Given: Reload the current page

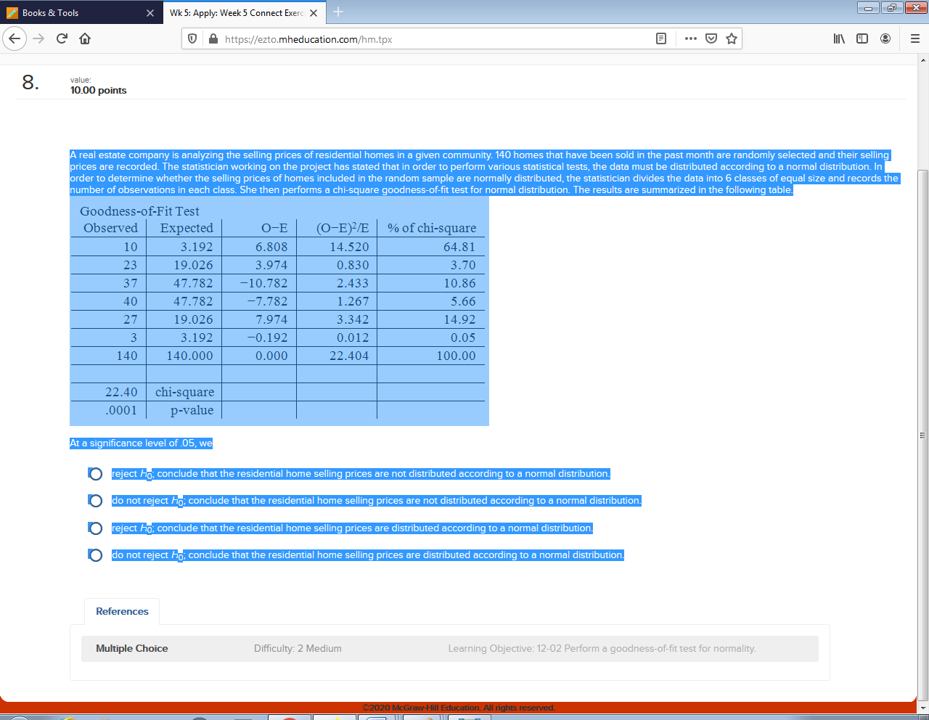Looking at the screenshot, I should click(x=61, y=38).
